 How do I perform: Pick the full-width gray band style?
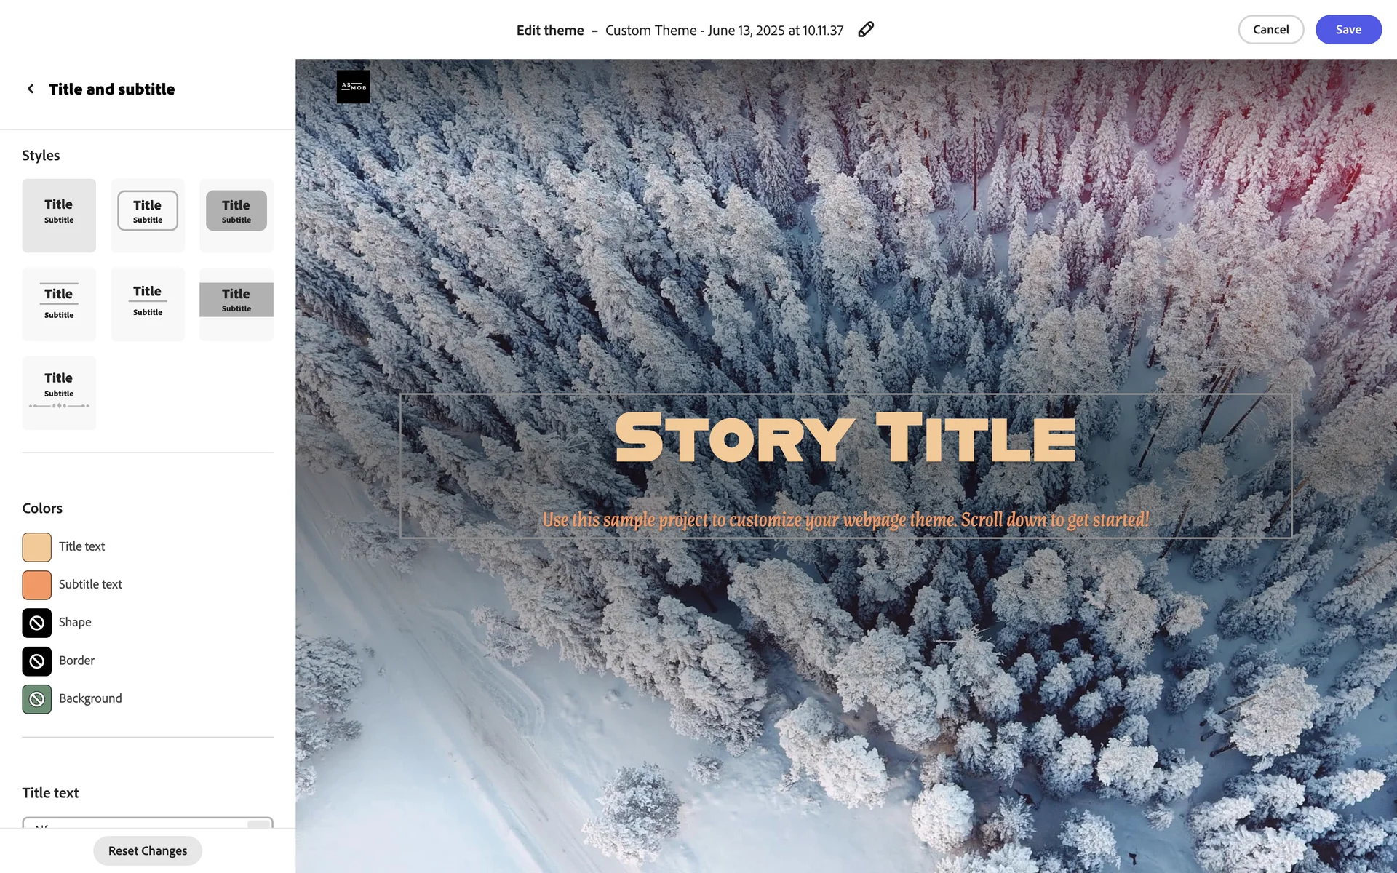pyautogui.click(x=236, y=304)
